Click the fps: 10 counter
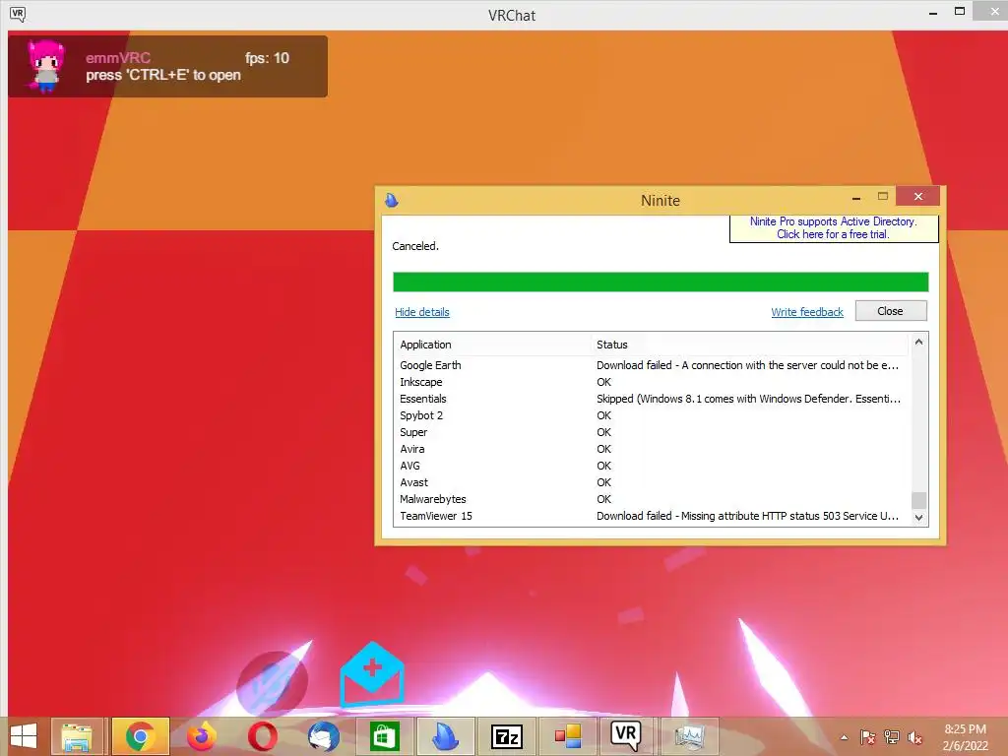The height and width of the screenshot is (756, 1008). [x=267, y=58]
